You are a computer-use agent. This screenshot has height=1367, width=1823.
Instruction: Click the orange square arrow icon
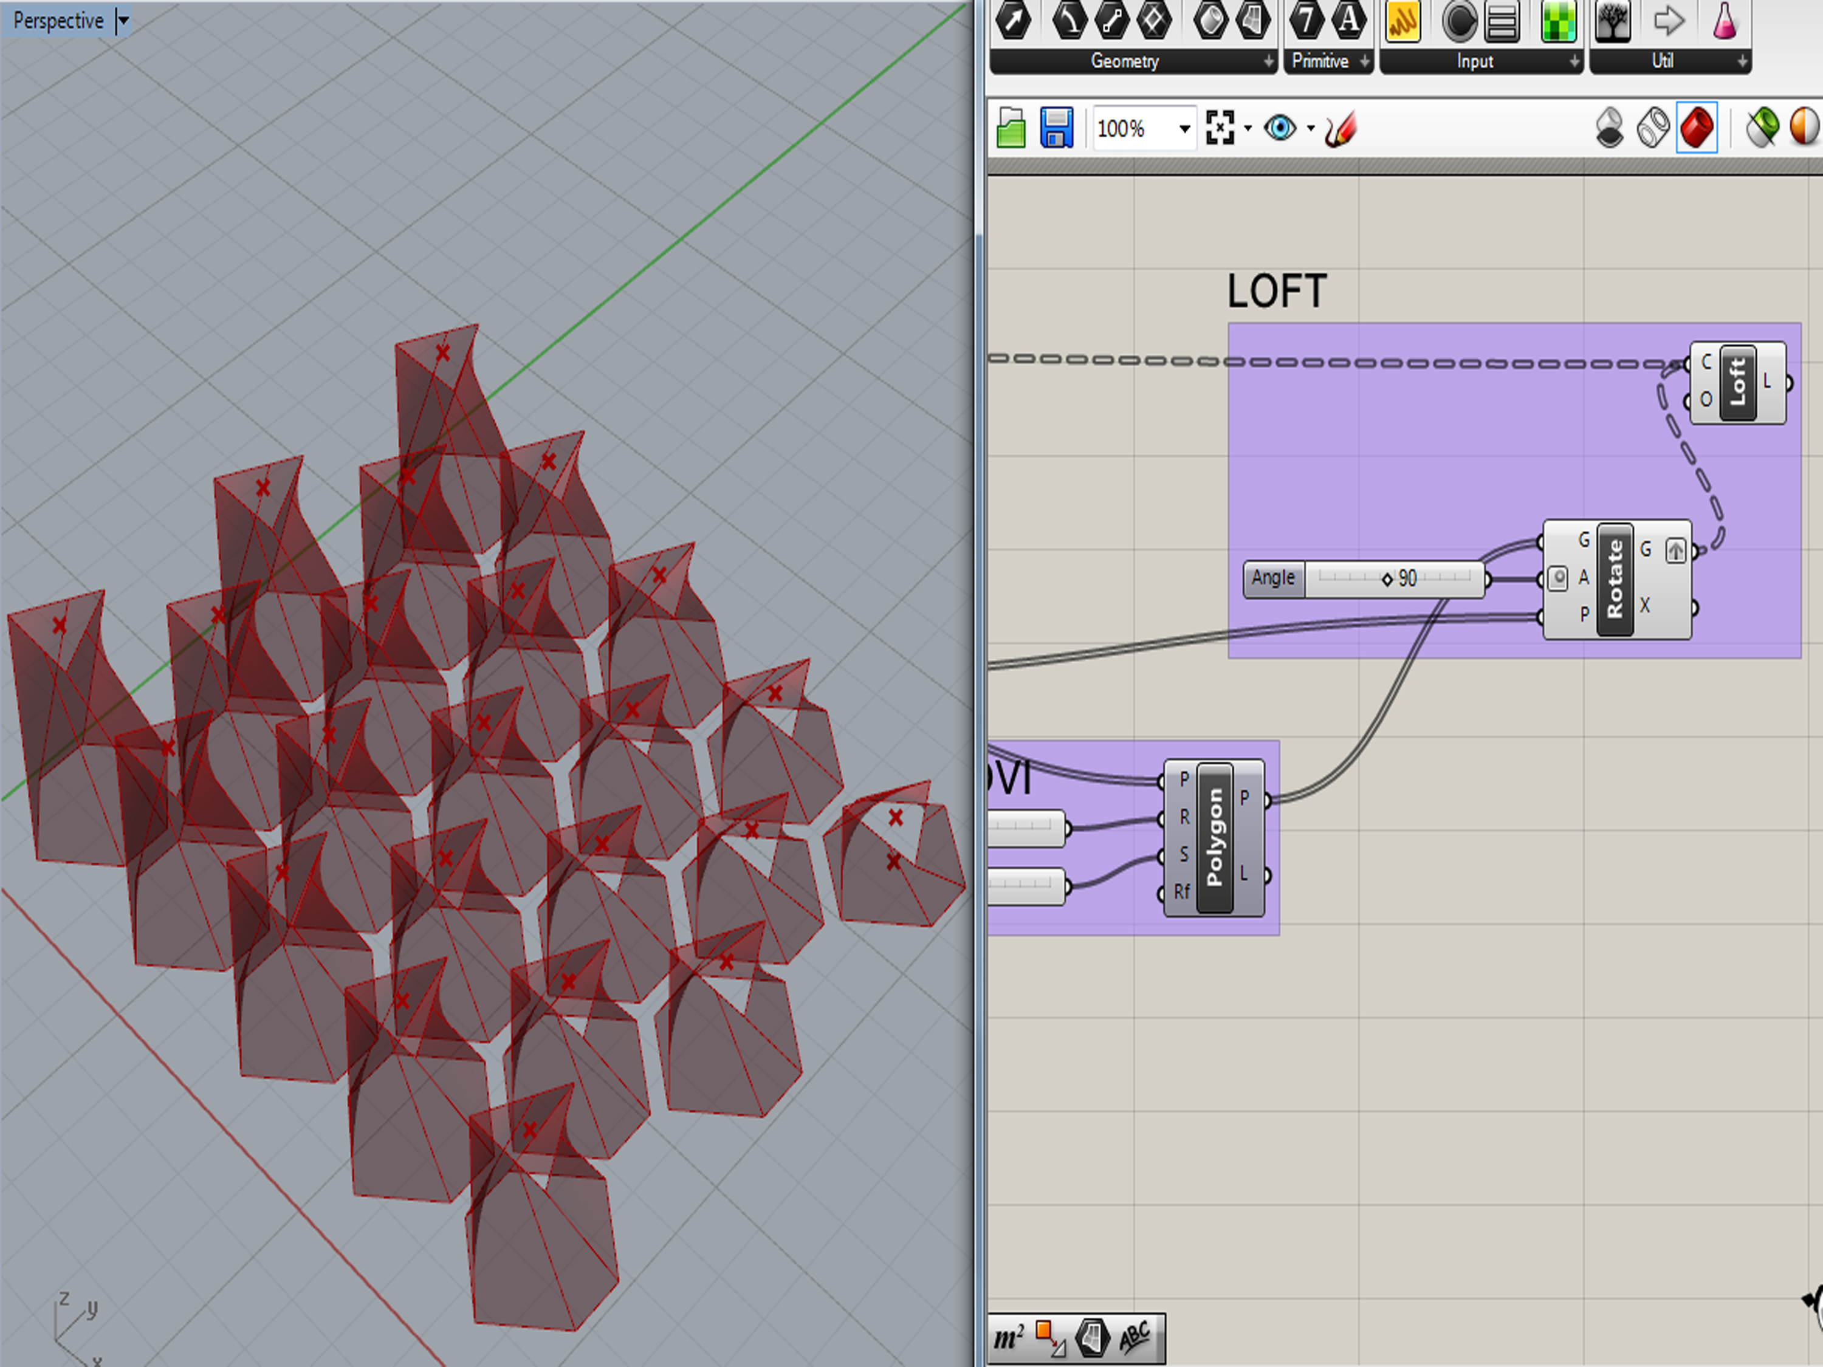click(x=1050, y=1337)
